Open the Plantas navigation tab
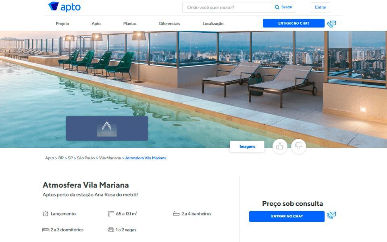This screenshot has height=242, width=387. coord(130,24)
